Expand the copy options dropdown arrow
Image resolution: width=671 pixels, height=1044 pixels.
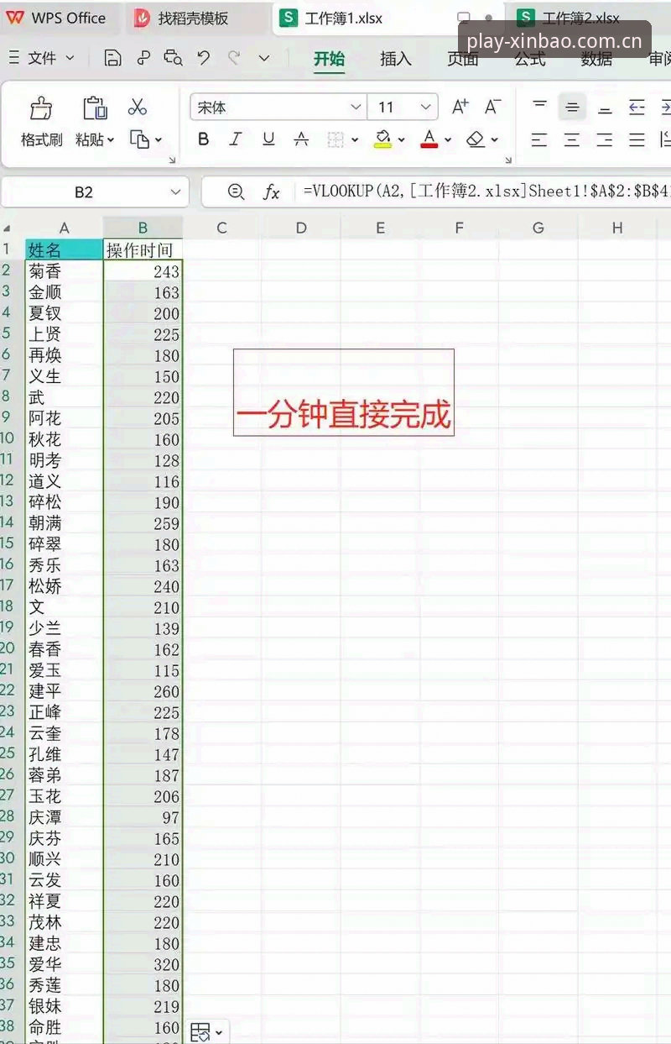[x=159, y=140]
